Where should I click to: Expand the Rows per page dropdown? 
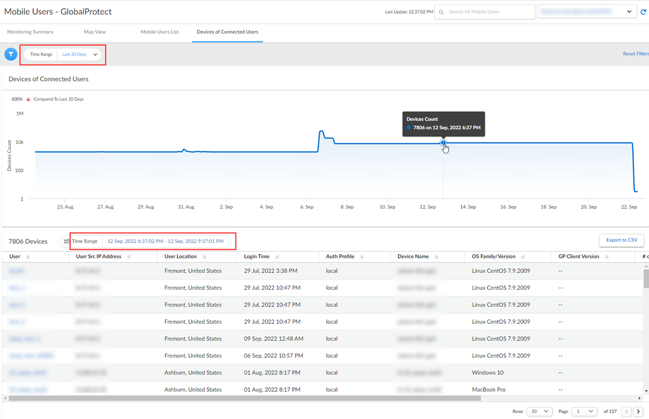click(x=539, y=411)
